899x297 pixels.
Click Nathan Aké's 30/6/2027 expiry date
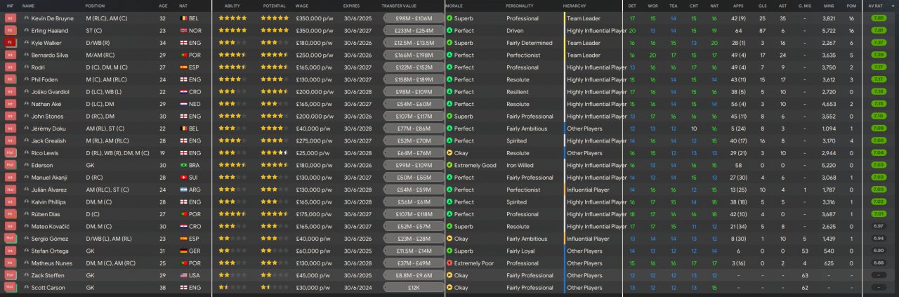click(x=357, y=104)
